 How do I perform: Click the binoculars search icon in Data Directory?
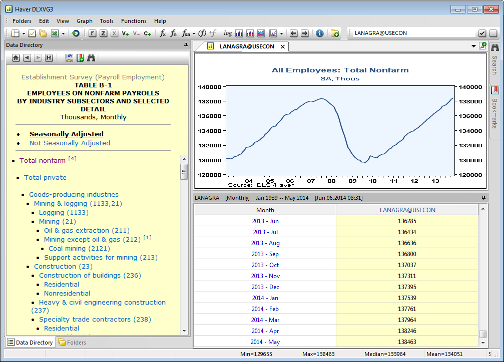(x=91, y=58)
